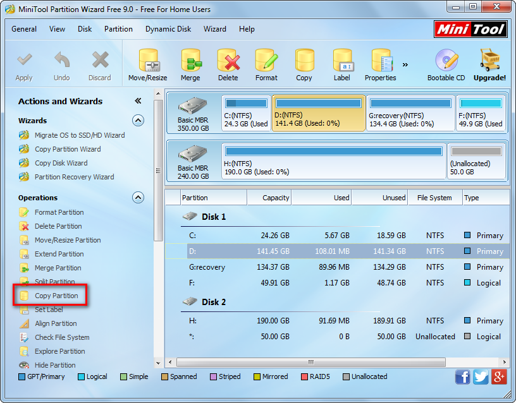Sort by the File System column header
The width and height of the screenshot is (516, 403).
[x=435, y=198]
